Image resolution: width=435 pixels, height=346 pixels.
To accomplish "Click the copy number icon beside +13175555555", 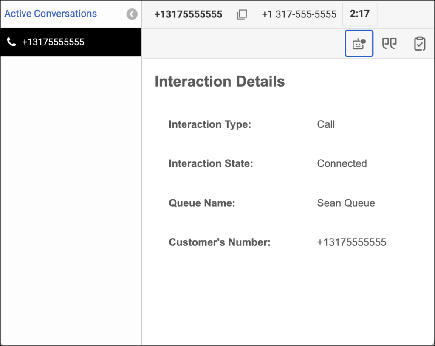I will (x=242, y=14).
